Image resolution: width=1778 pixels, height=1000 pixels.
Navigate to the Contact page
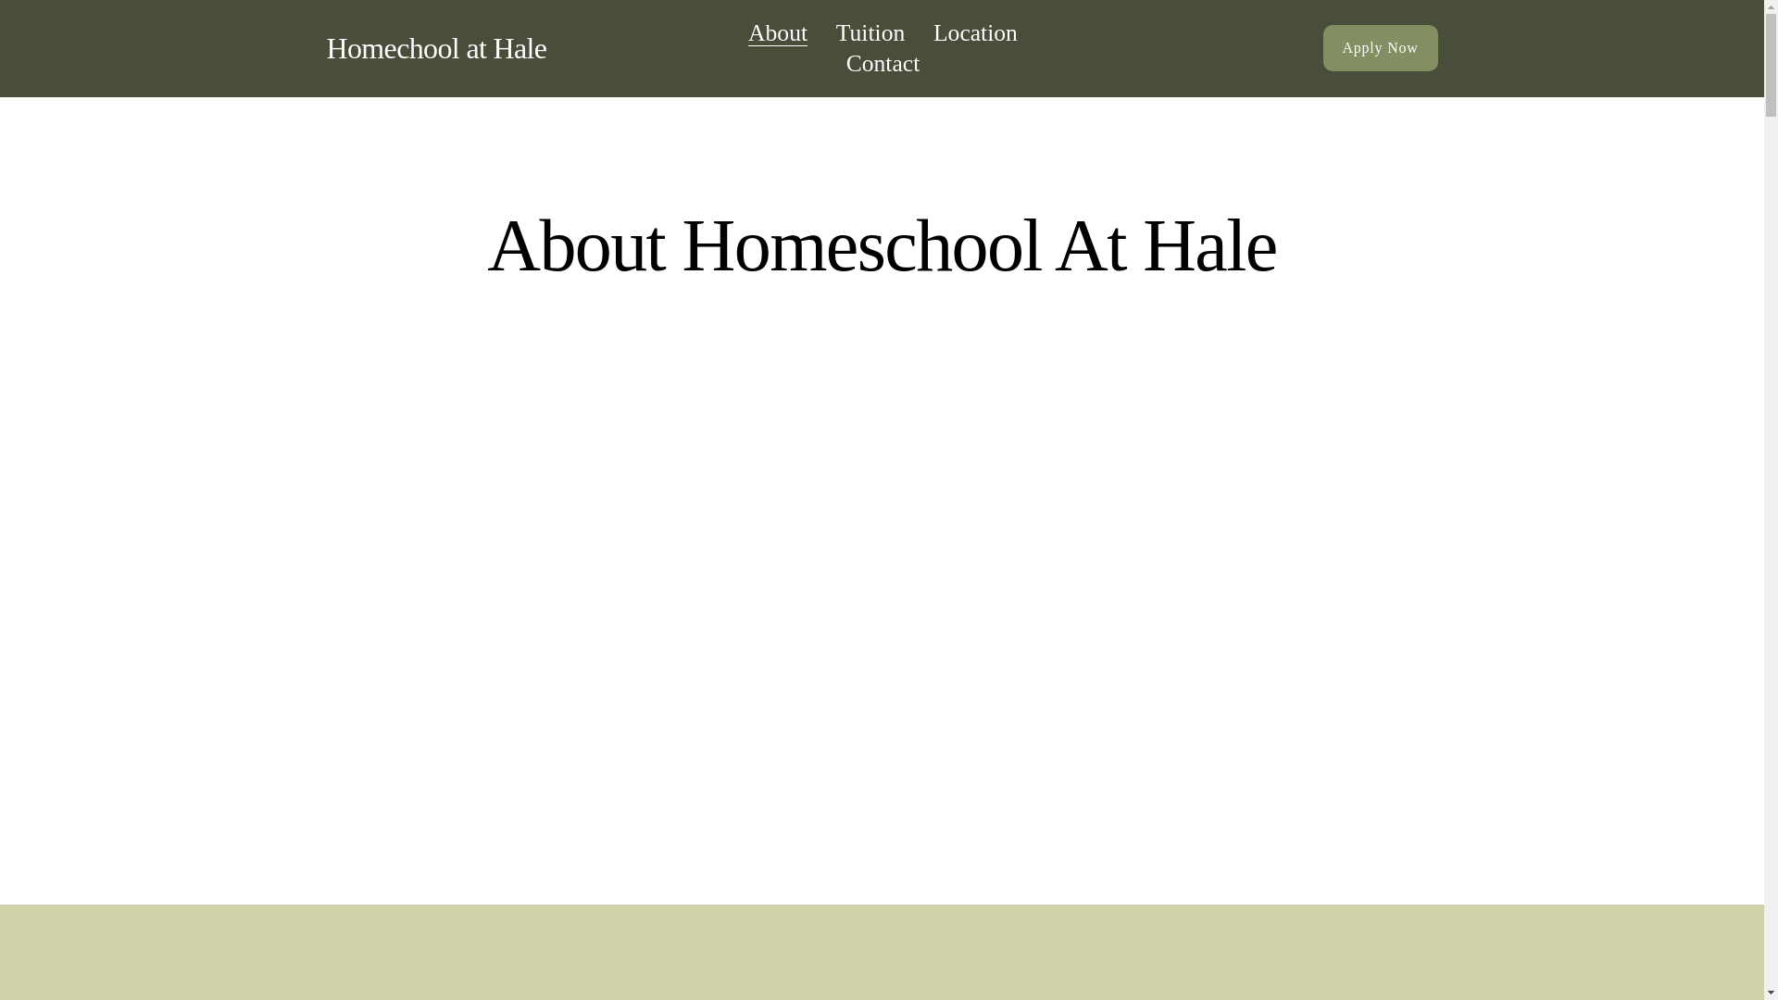(882, 64)
